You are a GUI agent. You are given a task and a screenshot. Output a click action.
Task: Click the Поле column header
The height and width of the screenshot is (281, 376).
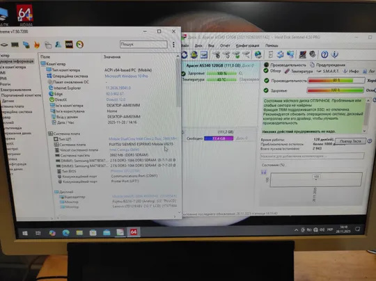(45, 57)
